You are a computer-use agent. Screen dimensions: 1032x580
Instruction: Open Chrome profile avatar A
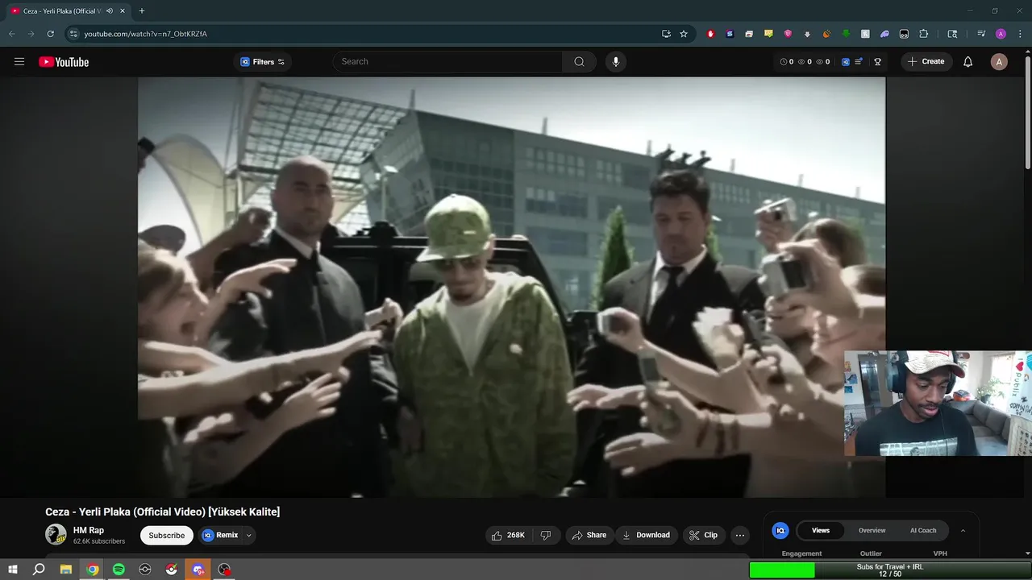coord(1001,34)
